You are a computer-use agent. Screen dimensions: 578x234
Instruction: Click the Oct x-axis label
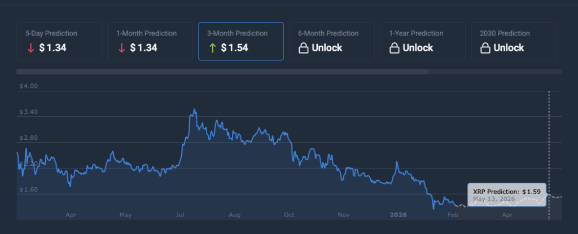pos(290,215)
